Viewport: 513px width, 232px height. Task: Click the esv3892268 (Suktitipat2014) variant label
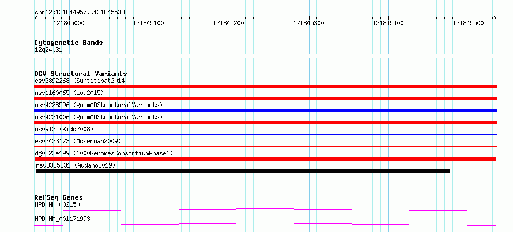point(81,81)
